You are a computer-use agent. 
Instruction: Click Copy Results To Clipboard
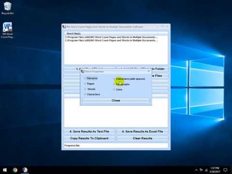89,138
